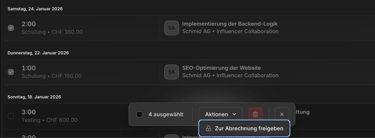
Task: Click Samstag, 24. Januar 2026 date header
Action: pos(35,9)
